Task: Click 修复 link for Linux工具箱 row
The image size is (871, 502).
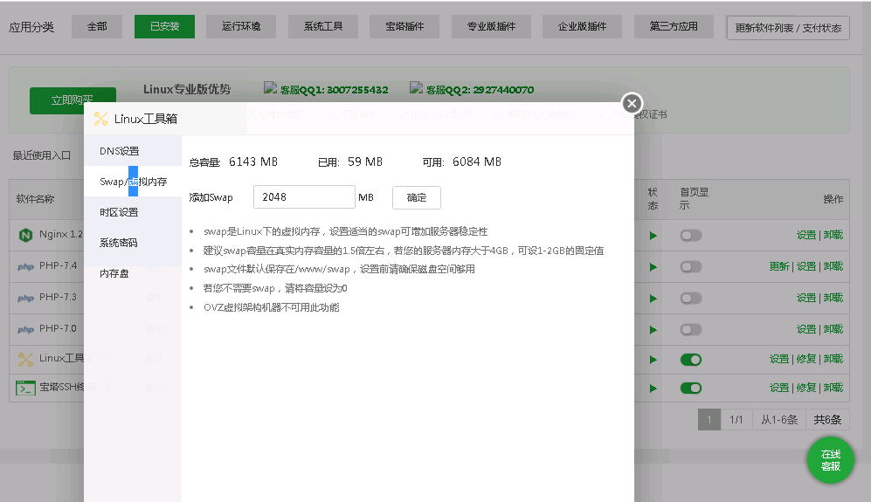Action: click(806, 360)
